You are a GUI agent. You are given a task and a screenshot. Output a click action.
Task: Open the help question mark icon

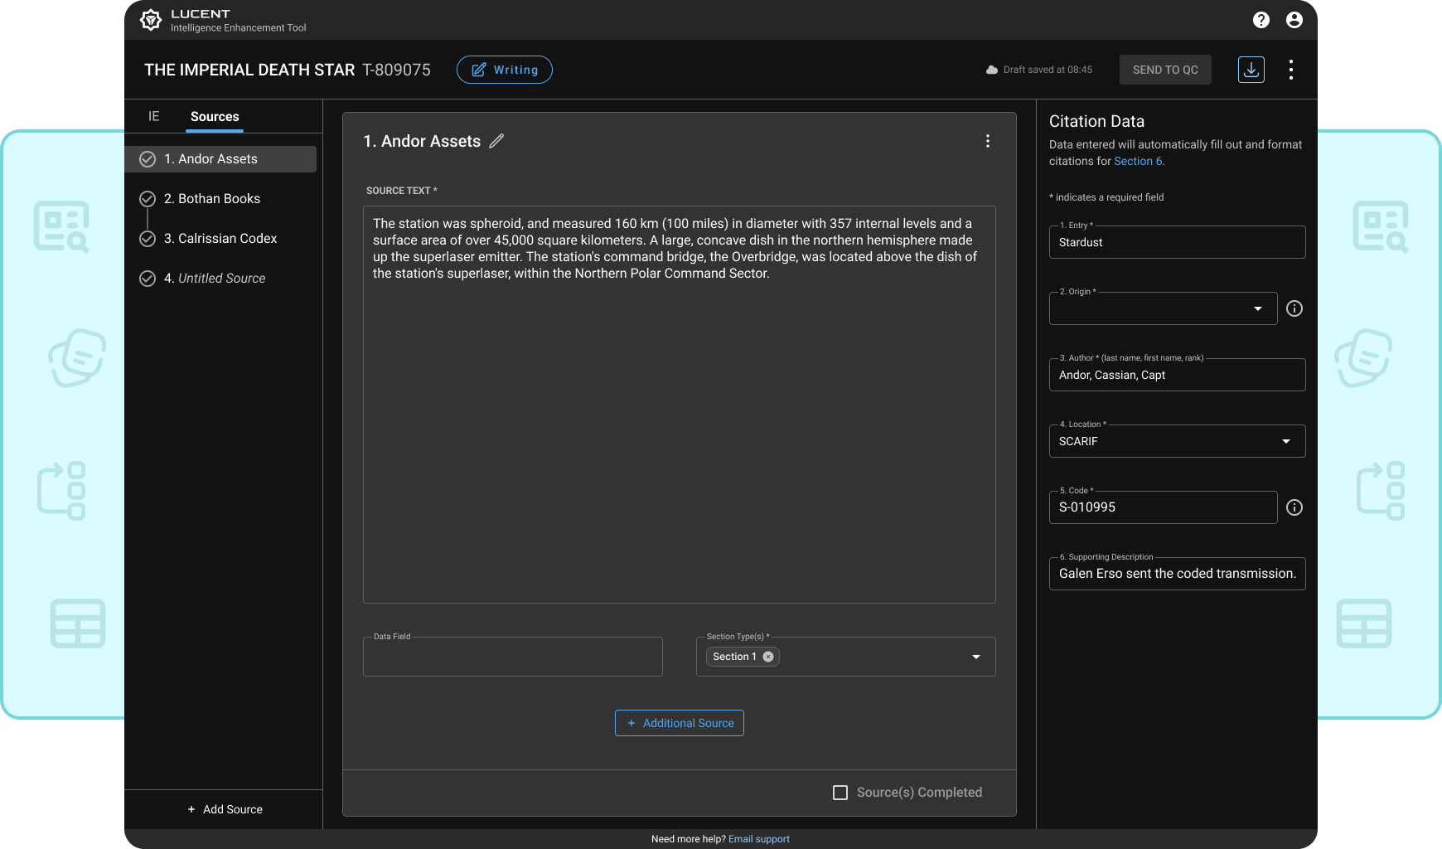point(1261,20)
